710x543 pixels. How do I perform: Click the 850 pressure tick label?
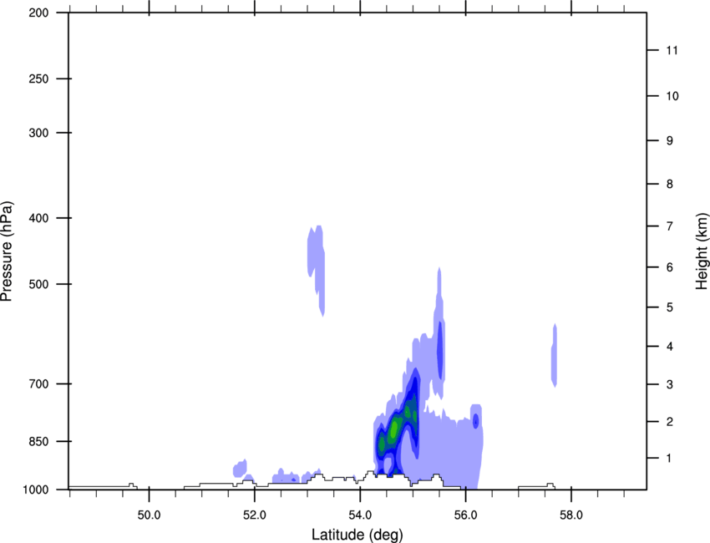[x=38, y=441]
